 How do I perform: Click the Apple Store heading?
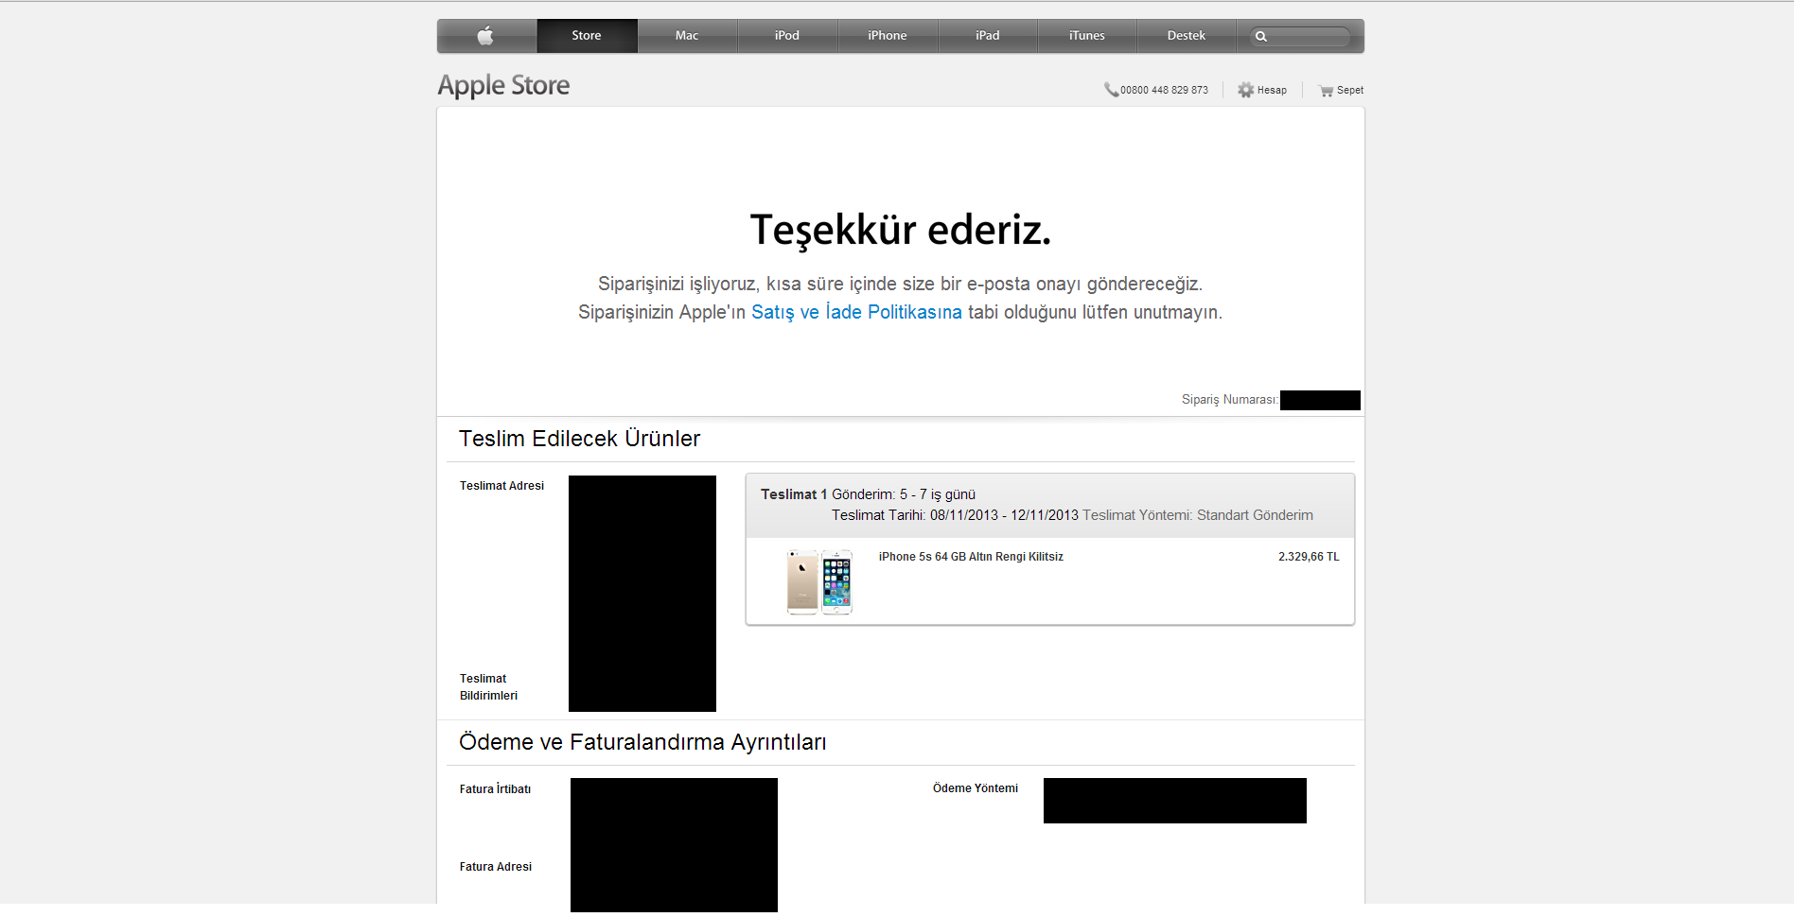coord(503,86)
